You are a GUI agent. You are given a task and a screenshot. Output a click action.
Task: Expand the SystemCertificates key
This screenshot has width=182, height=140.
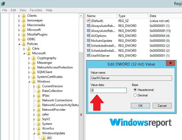[x=29, y=77]
